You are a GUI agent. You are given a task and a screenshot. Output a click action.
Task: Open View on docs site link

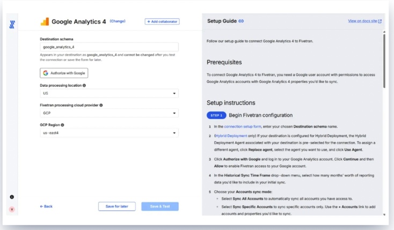364,21
